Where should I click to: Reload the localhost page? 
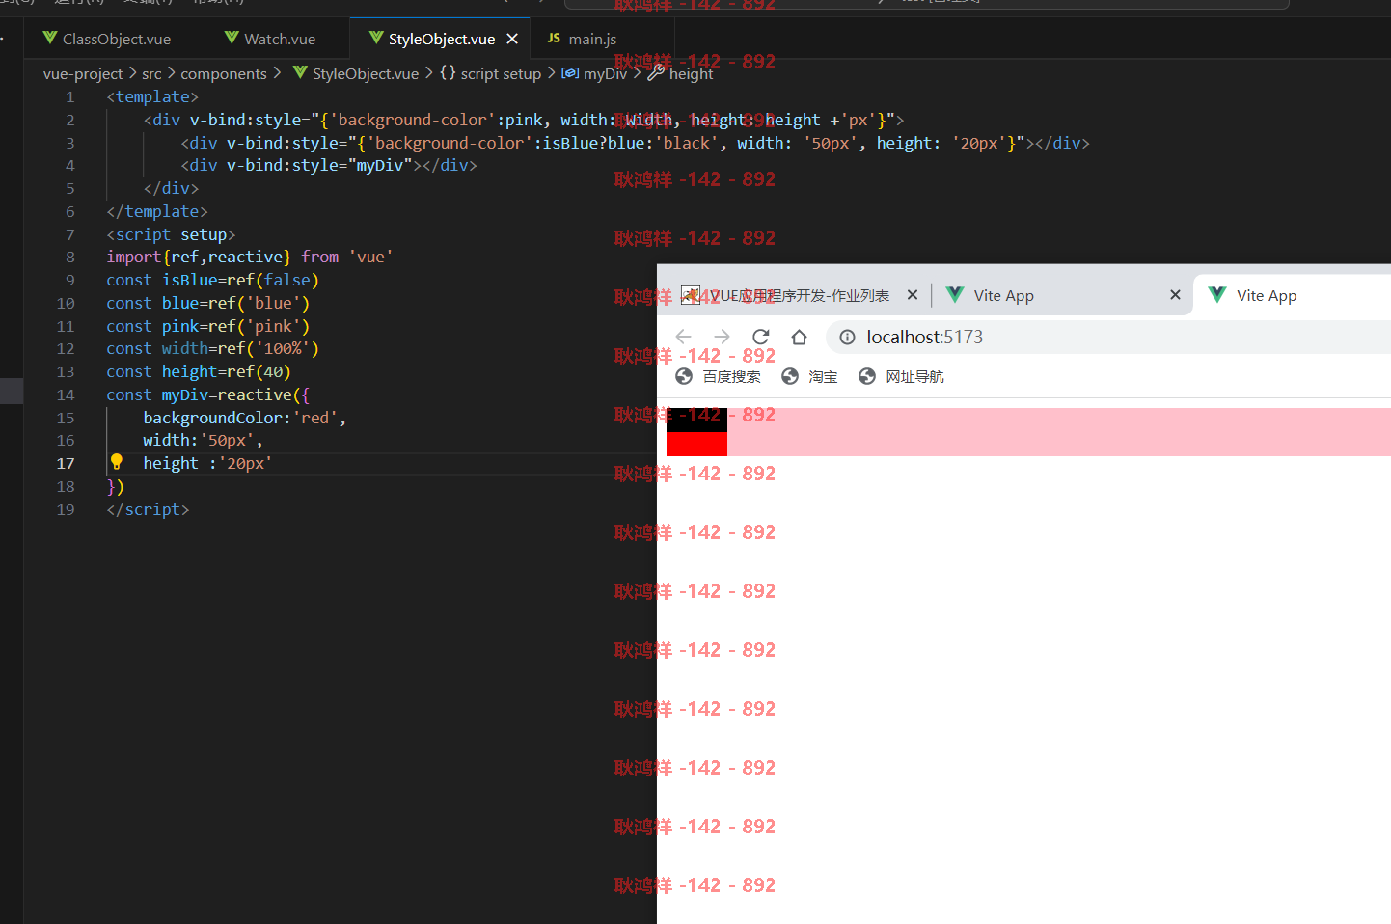point(760,337)
